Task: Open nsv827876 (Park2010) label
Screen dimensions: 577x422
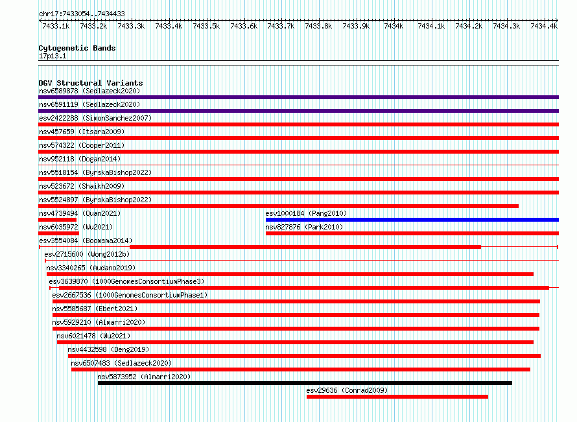Action: tap(304, 227)
